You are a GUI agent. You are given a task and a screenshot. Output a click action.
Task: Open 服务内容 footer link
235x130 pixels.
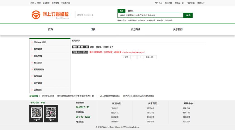pyautogui.click(x=187, y=108)
